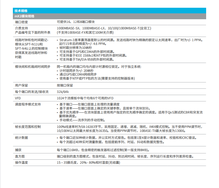219x188 pixels.
Task: Select the 模块间和机箱间时间同步 label
Action: pos(32,66)
